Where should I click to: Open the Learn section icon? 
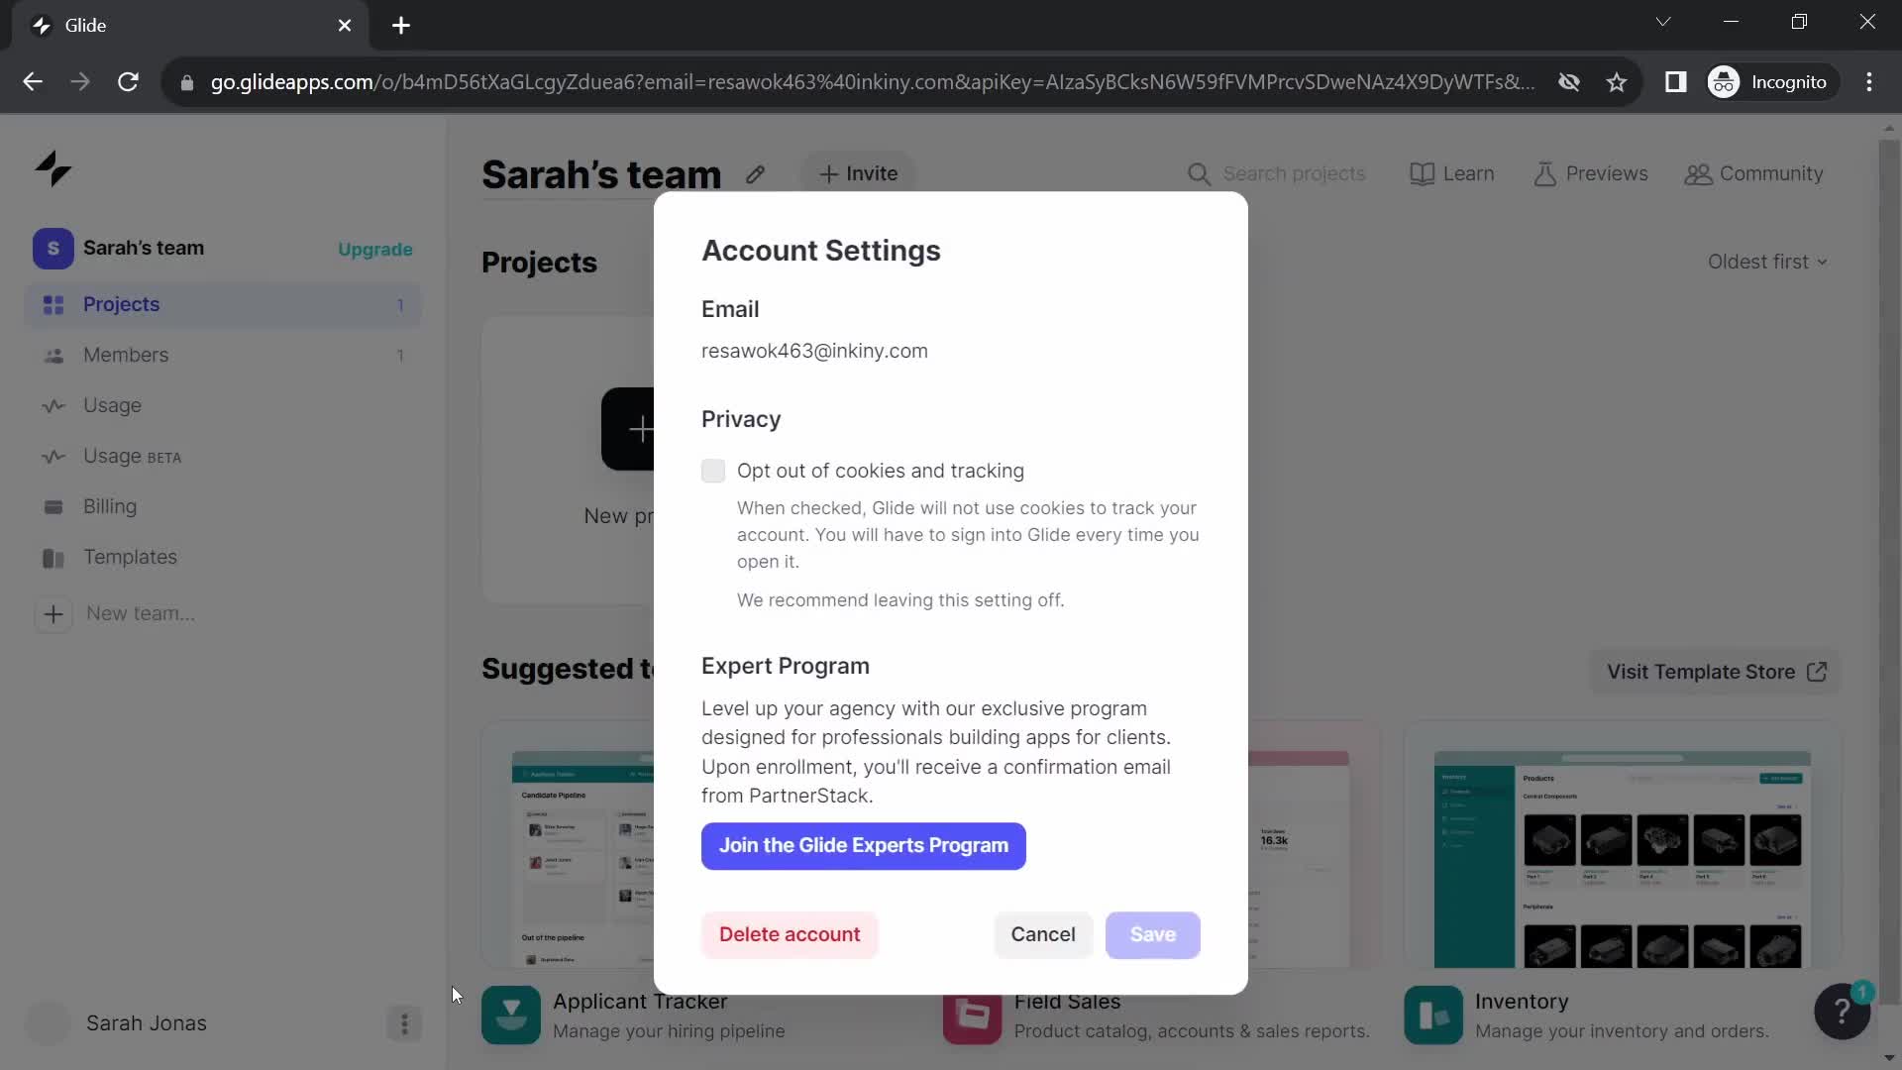coord(1423,173)
